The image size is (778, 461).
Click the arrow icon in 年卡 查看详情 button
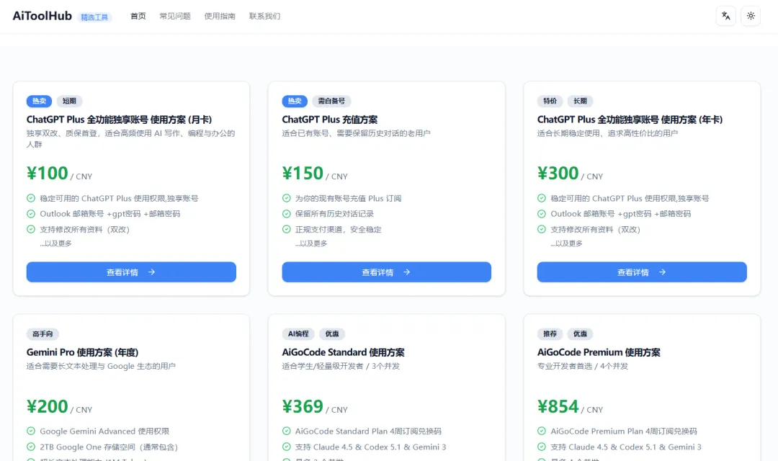point(663,272)
